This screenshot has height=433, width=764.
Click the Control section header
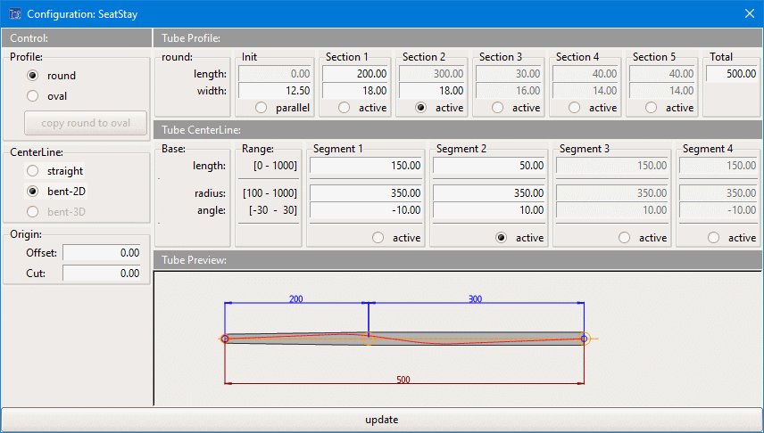(x=77, y=38)
